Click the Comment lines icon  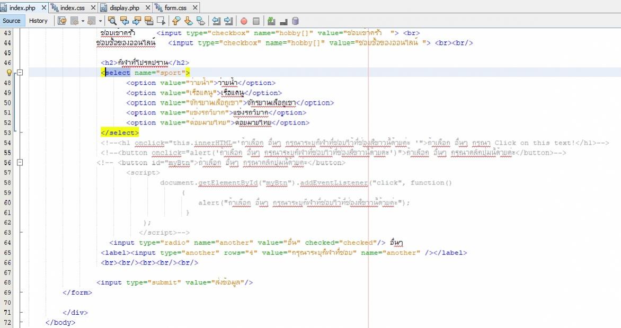coord(271,21)
